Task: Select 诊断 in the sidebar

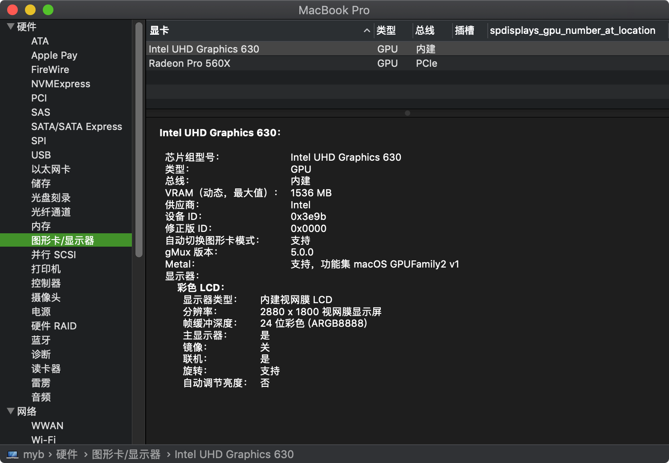Action: 41,355
